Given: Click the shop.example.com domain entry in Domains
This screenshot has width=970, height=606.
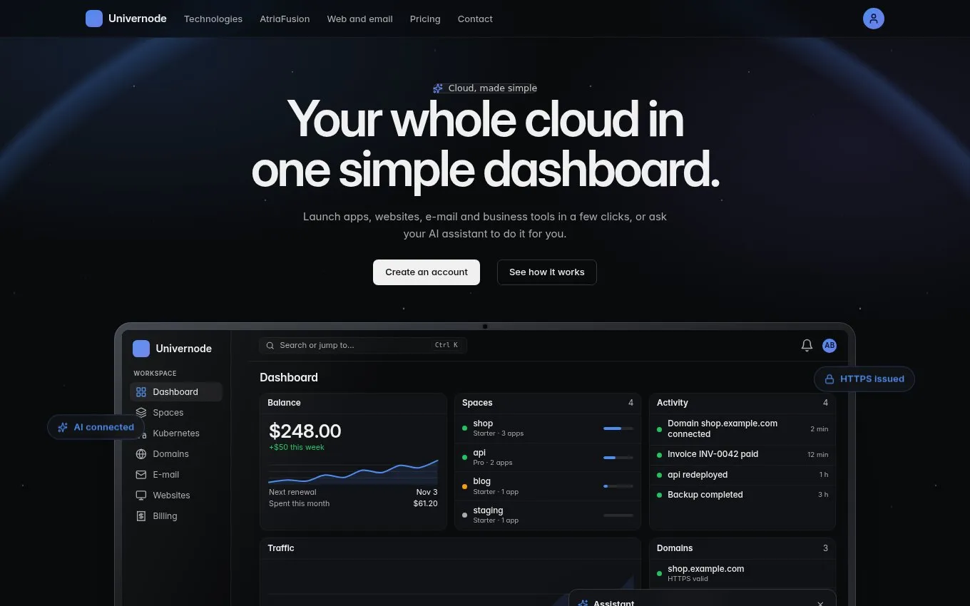Looking at the screenshot, I should 742,573.
